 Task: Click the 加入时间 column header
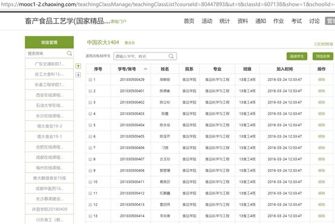285,69
